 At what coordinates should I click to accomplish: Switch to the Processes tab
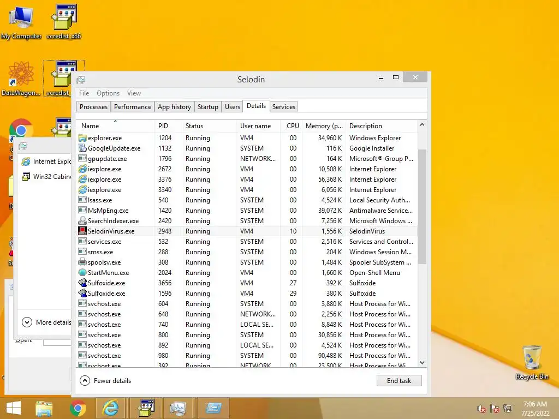[x=93, y=107]
